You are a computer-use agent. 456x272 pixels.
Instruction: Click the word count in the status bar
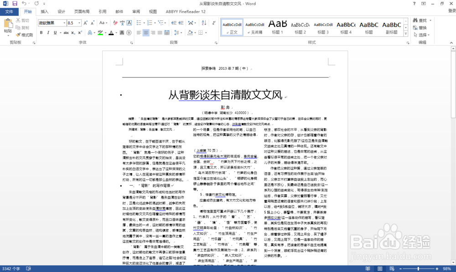11,269
